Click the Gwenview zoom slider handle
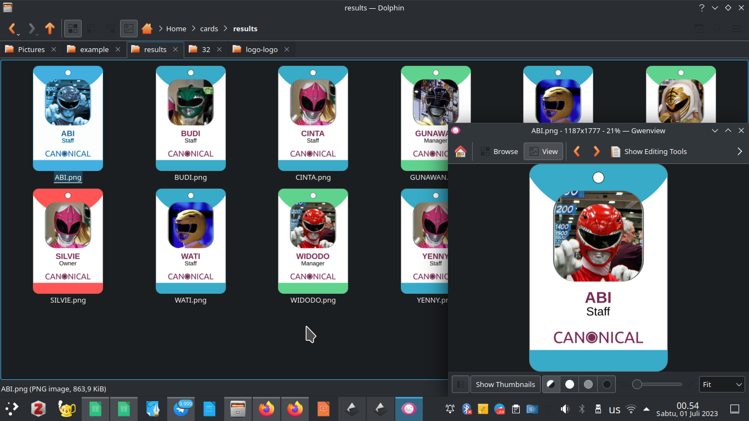Screen dimensions: 749x421 [637, 384]
